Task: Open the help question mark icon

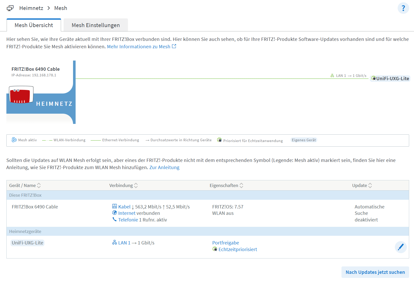Action: point(403,8)
